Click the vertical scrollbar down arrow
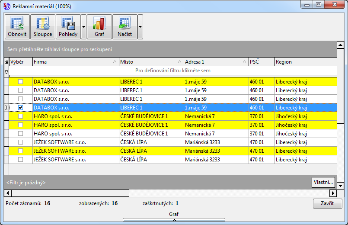Screen dimensions: 348x225 [x=340, y=186]
